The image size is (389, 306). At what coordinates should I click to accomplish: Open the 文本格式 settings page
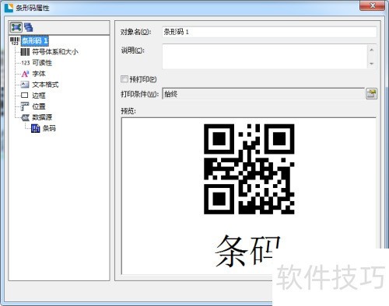(x=45, y=85)
